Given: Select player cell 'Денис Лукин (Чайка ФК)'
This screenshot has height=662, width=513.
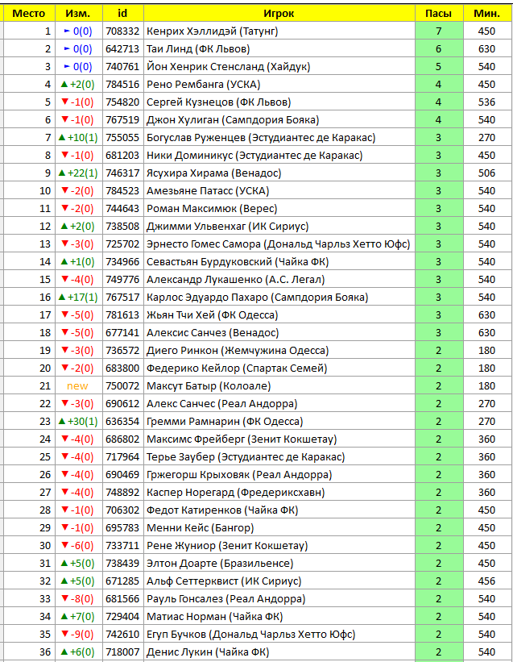Looking at the screenshot, I should tap(279, 652).
